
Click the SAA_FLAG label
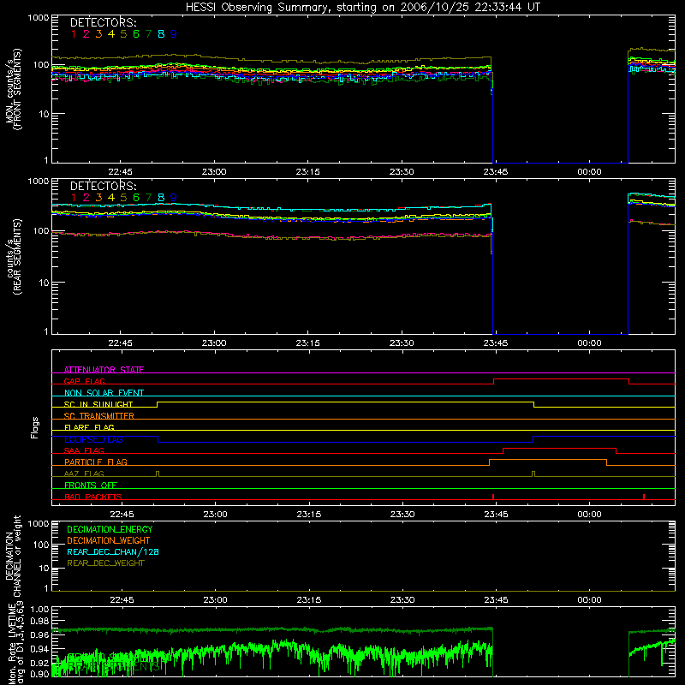(x=84, y=450)
